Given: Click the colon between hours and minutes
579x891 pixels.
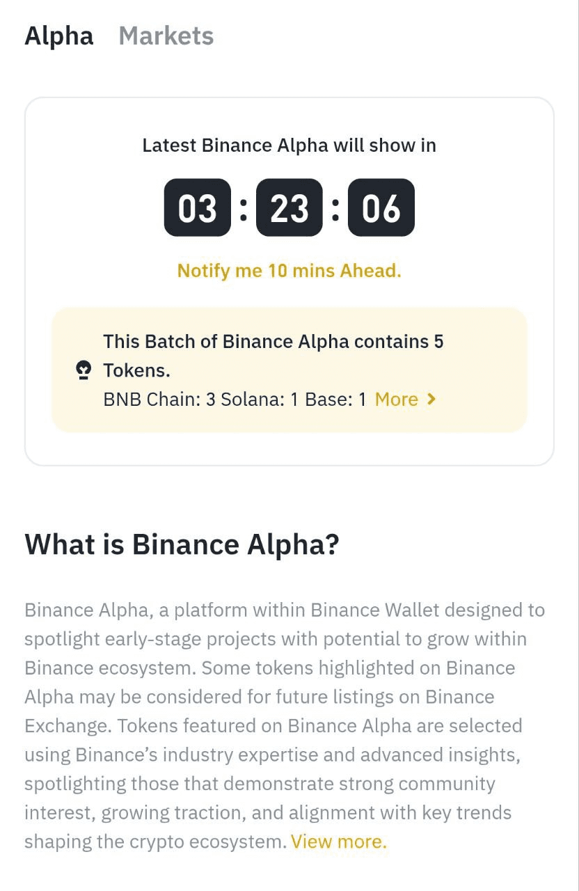Looking at the screenshot, I should pos(244,207).
